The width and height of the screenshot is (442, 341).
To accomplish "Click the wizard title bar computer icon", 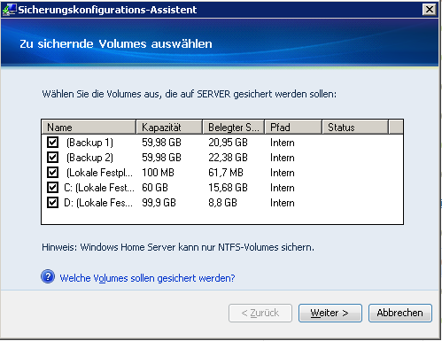I will coord(9,9).
